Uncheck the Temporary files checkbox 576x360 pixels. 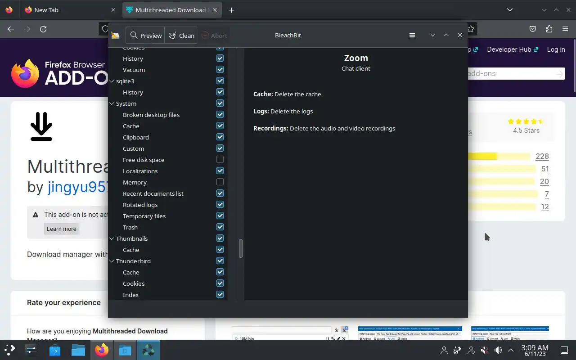(220, 216)
